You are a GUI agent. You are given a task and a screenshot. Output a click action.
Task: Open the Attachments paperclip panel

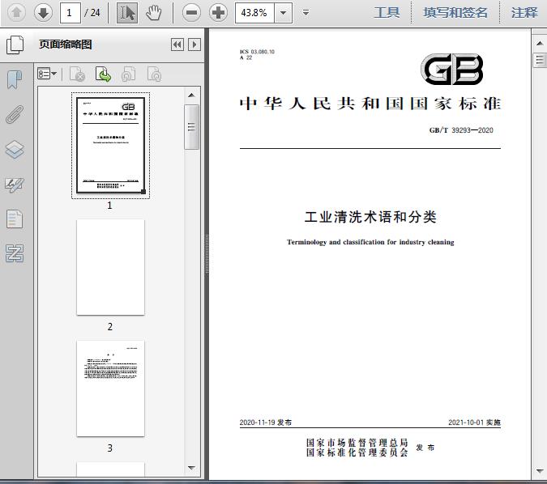pos(15,114)
